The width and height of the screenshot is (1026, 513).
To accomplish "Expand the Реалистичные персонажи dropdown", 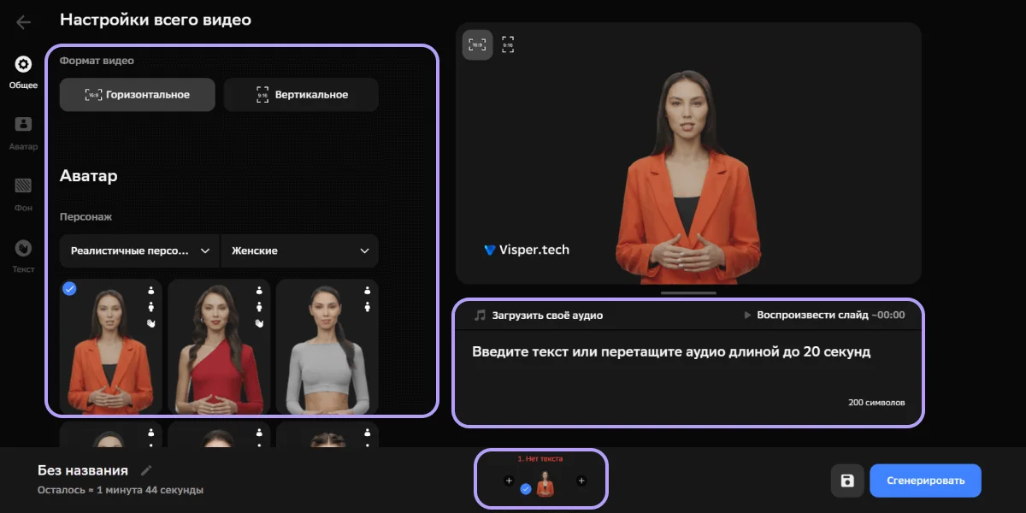I will pos(139,251).
